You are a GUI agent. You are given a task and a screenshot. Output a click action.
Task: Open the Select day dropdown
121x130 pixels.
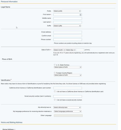(x=70, y=50)
